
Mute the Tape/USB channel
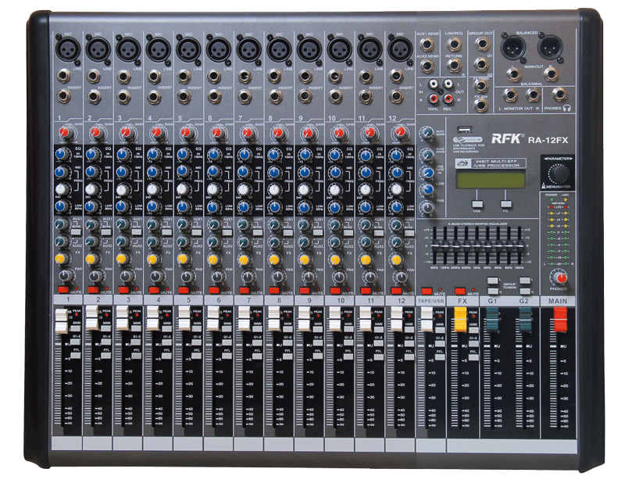tap(427, 291)
